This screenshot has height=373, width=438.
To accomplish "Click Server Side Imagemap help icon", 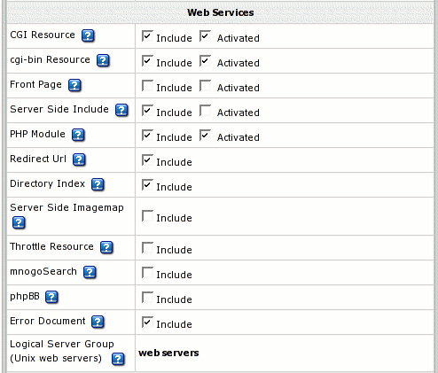I will 19,222.
